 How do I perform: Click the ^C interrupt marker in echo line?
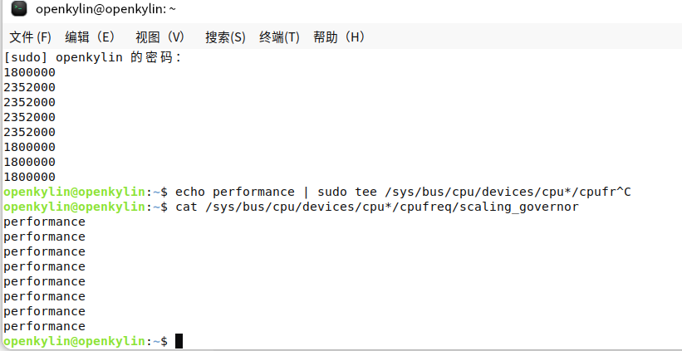[x=624, y=192]
